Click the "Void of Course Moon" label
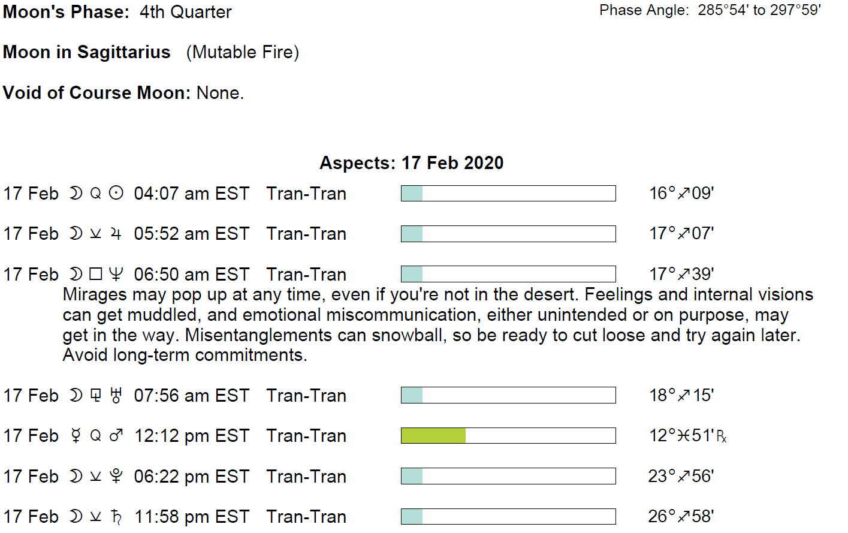Viewport: 848px width, 533px height. (x=96, y=93)
